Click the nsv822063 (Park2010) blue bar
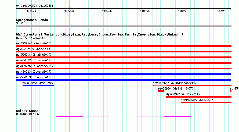The height and width of the screenshot is (132, 239). pos(38,85)
